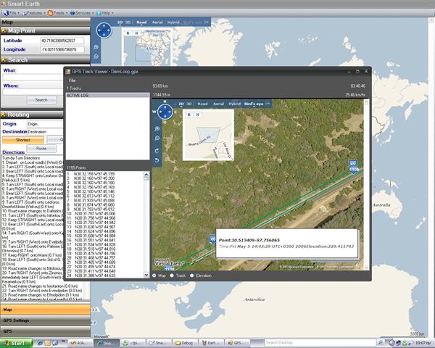Expand the Services menu dropdown arrow
This screenshot has width=435, height=348.
click(93, 13)
